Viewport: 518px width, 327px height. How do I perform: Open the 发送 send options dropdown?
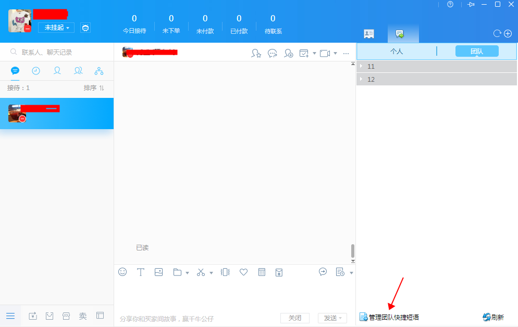click(341, 318)
